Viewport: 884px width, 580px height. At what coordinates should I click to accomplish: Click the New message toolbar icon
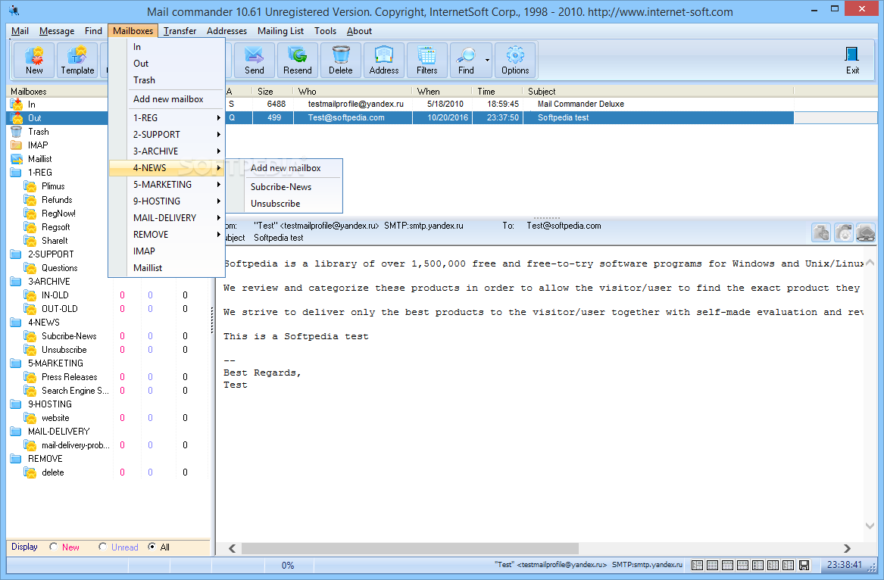tap(34, 60)
